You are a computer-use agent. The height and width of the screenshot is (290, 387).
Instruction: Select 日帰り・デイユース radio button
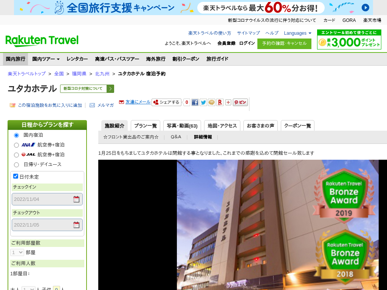click(16, 165)
